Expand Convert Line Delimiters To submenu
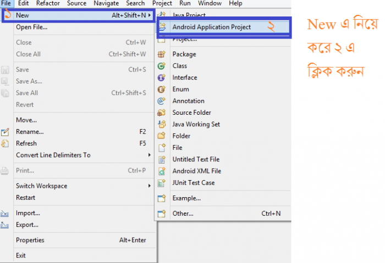Viewport: 385px width, 263px height. click(149, 155)
